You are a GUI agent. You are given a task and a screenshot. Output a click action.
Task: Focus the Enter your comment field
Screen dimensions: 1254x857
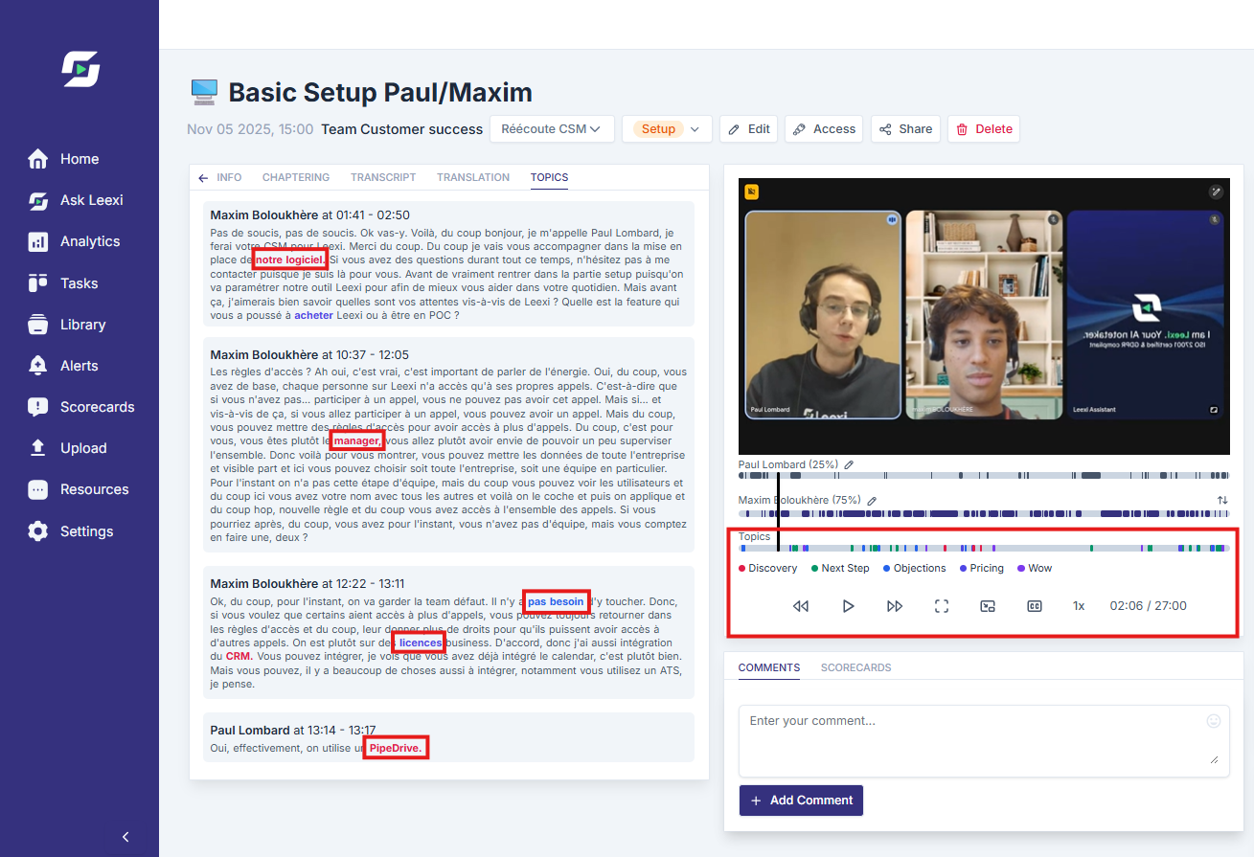pos(984,741)
